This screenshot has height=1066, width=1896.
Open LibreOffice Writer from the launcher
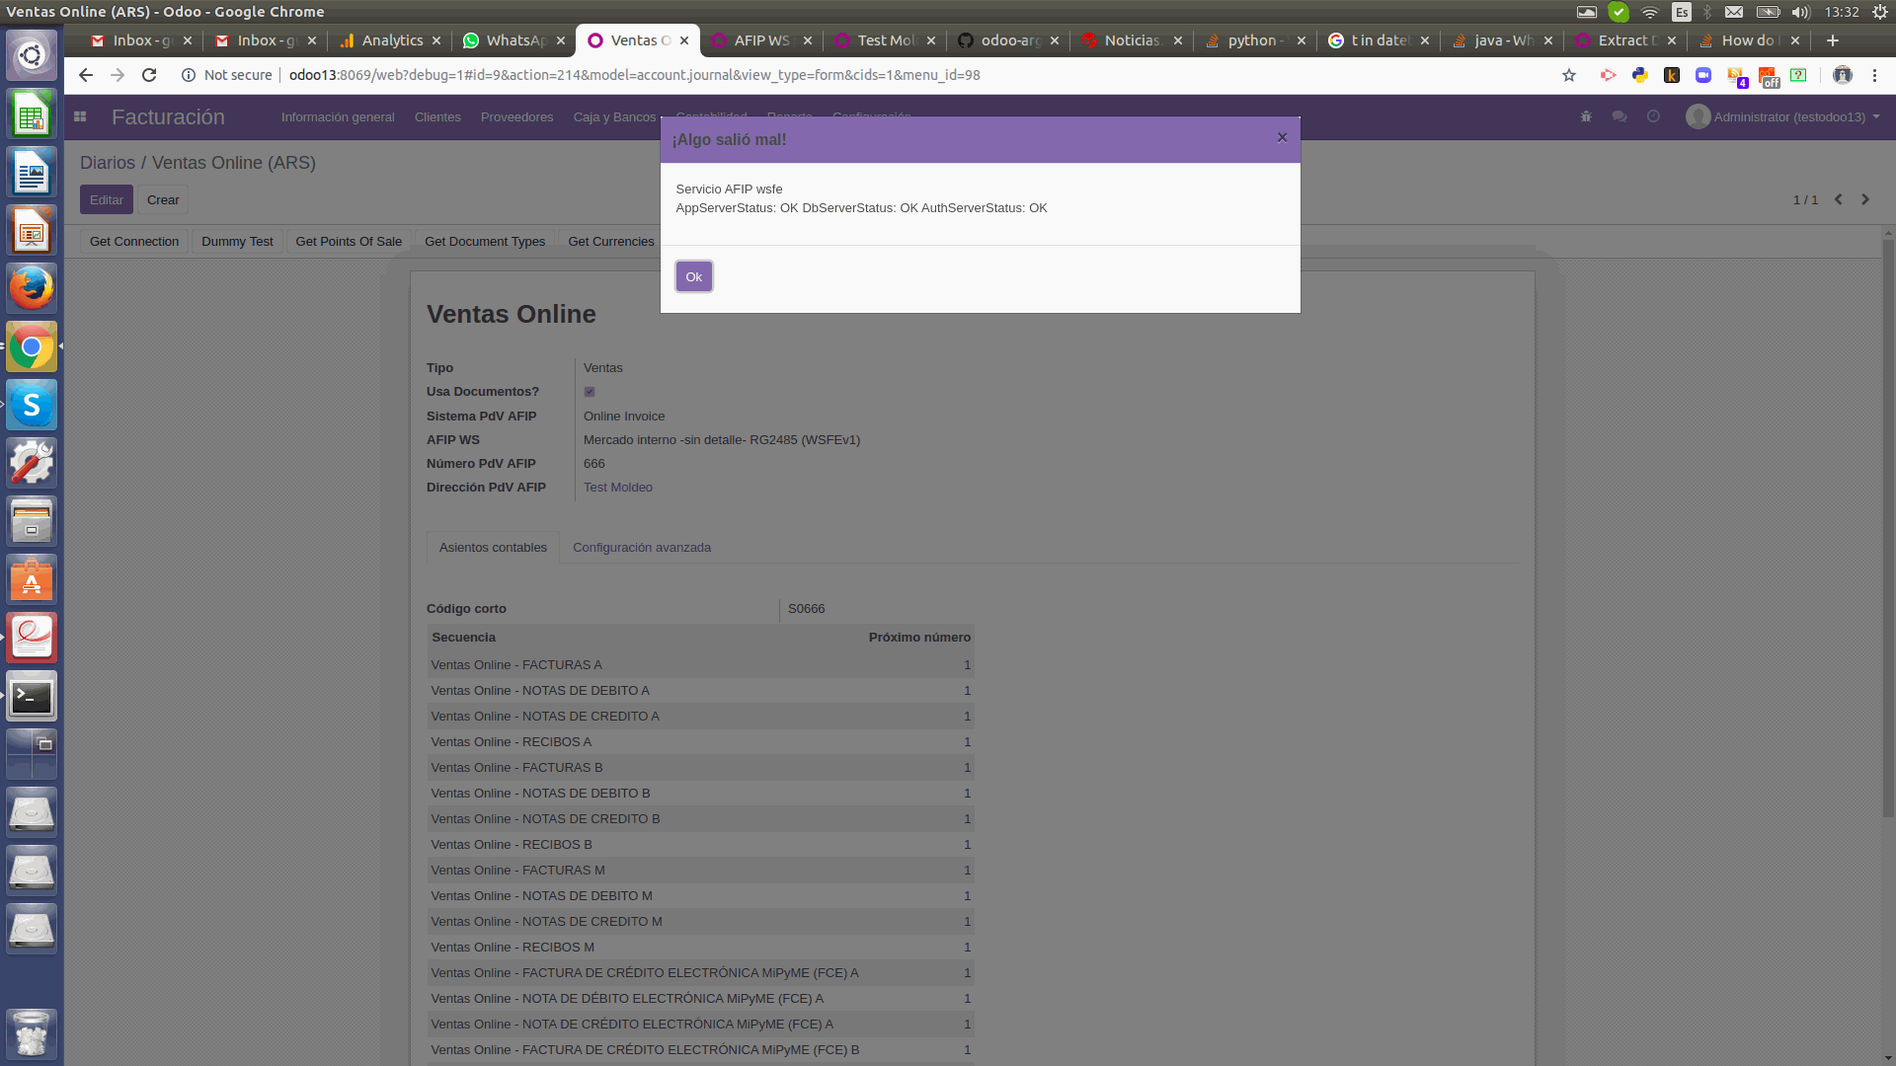tap(32, 172)
